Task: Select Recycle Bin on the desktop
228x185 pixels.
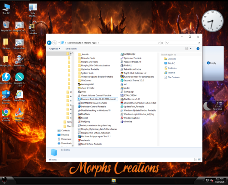Action: pos(6,26)
